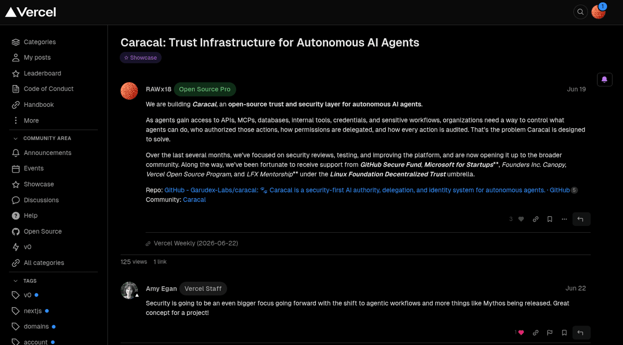623x345 pixels.
Task: Click the 3 likes count on RAWx18's post
Action: pyautogui.click(x=511, y=219)
